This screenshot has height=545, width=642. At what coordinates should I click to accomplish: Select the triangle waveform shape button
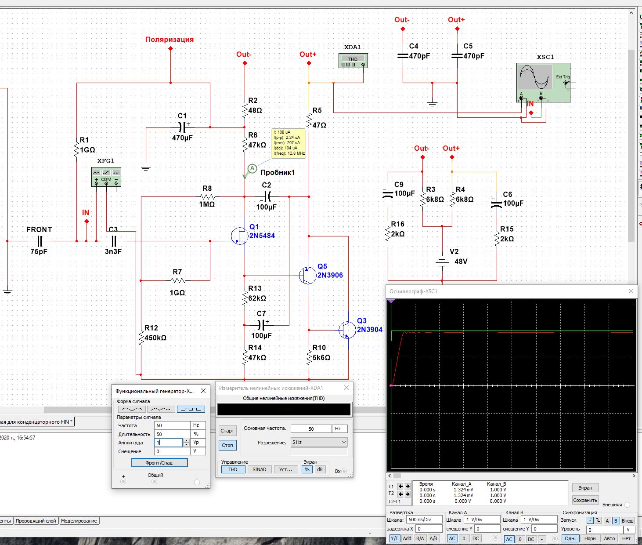pyautogui.click(x=161, y=409)
